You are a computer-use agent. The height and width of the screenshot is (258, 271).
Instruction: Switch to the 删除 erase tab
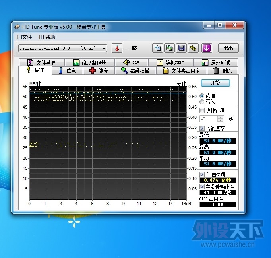tap(223, 71)
